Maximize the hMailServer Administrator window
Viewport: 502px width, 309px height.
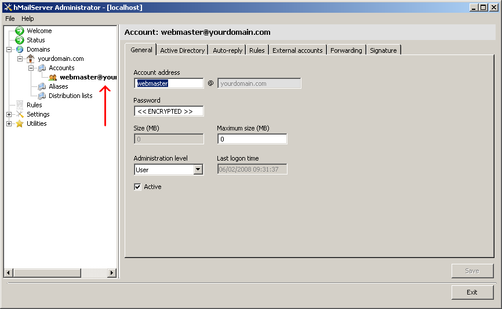point(483,7)
